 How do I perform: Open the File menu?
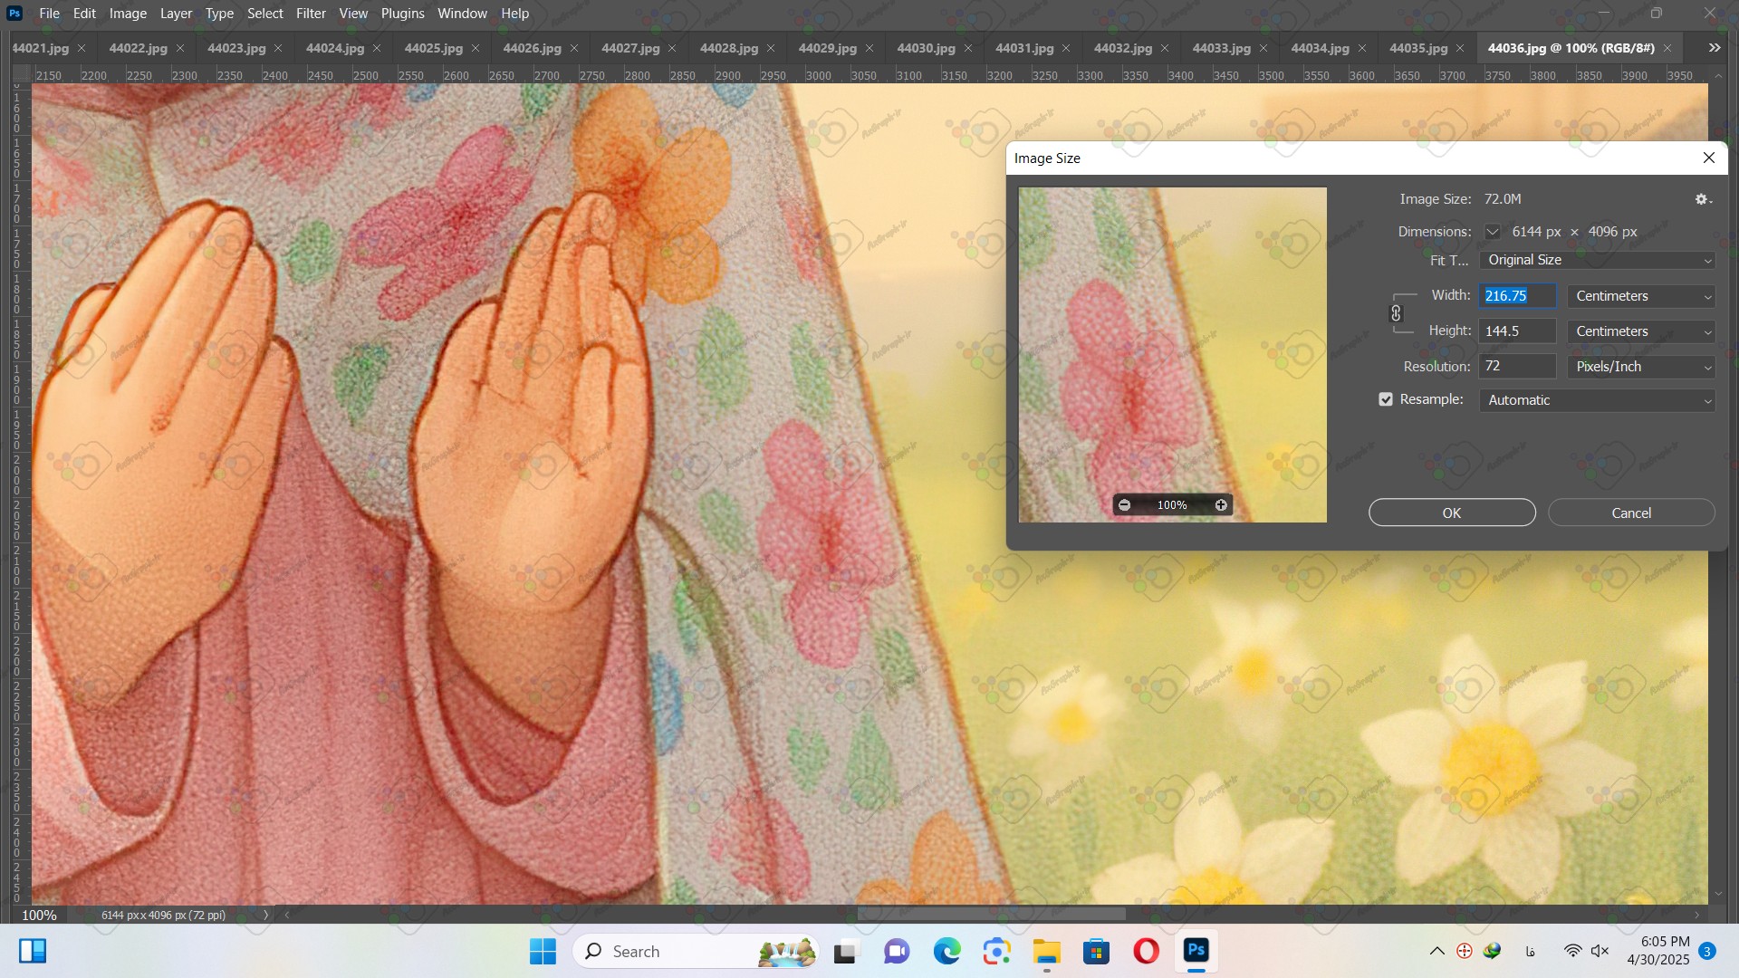coord(50,14)
